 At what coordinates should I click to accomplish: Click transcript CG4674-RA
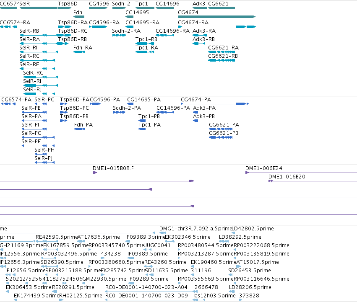click(217, 27)
